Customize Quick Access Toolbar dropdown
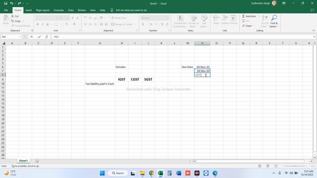317x178 pixels. click(27, 3)
